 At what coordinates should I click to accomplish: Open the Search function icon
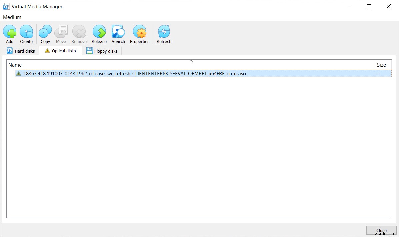(x=118, y=31)
